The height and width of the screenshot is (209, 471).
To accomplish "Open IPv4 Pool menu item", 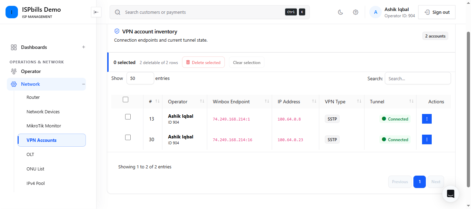I will tap(36, 184).
